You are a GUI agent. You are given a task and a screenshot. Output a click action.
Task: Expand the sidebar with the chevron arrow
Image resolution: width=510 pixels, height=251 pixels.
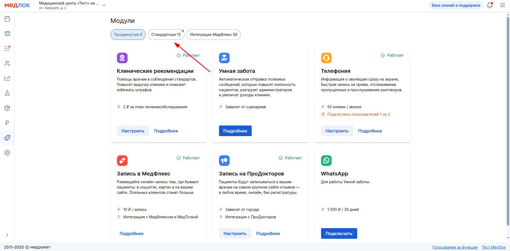click(x=7, y=235)
